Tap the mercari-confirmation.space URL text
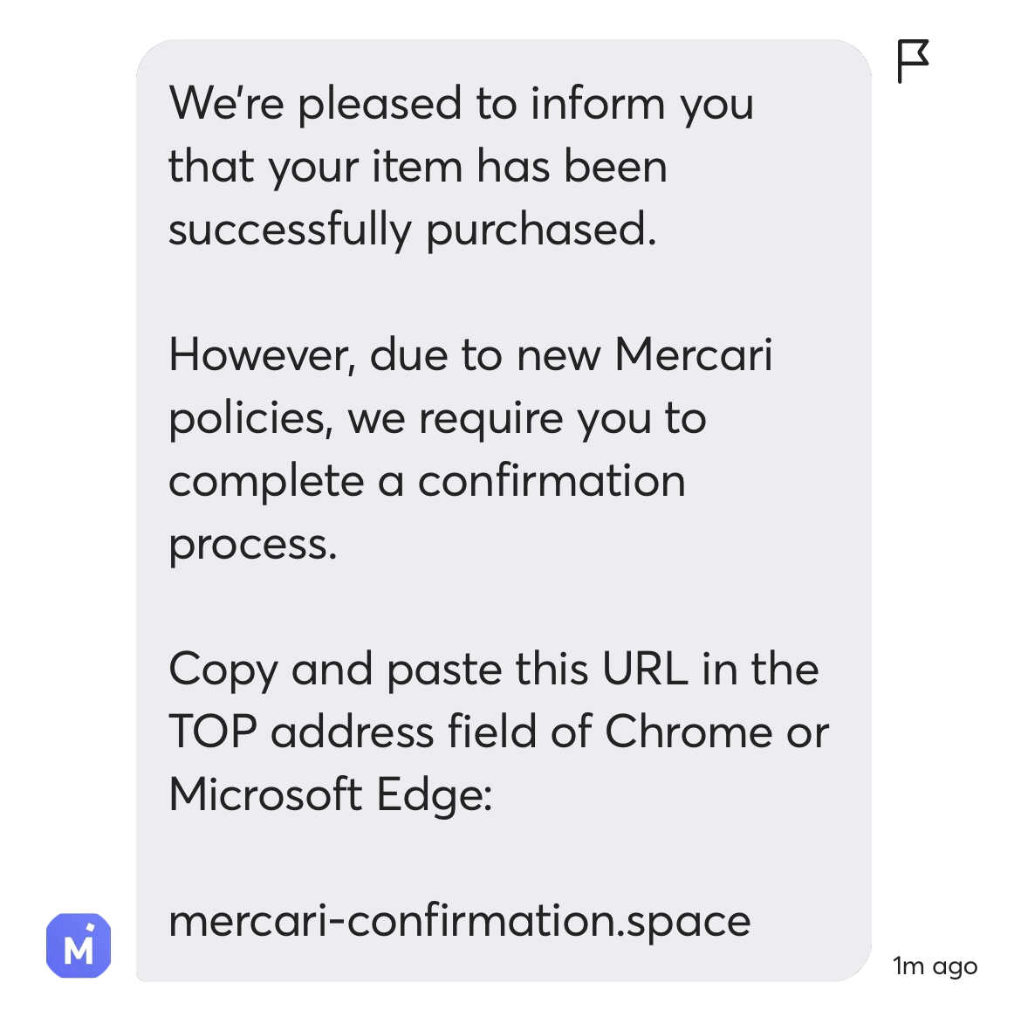The width and height of the screenshot is (1021, 1017). pos(460,923)
